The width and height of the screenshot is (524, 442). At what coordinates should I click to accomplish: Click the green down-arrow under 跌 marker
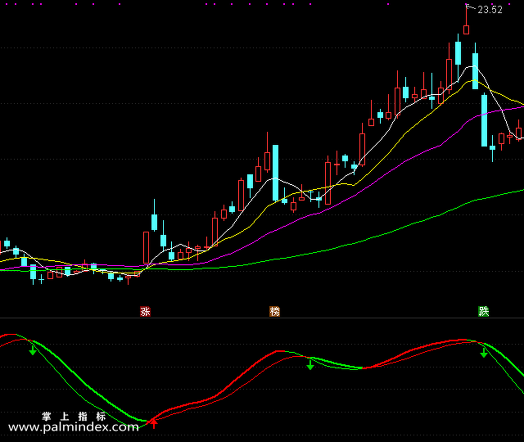484,352
